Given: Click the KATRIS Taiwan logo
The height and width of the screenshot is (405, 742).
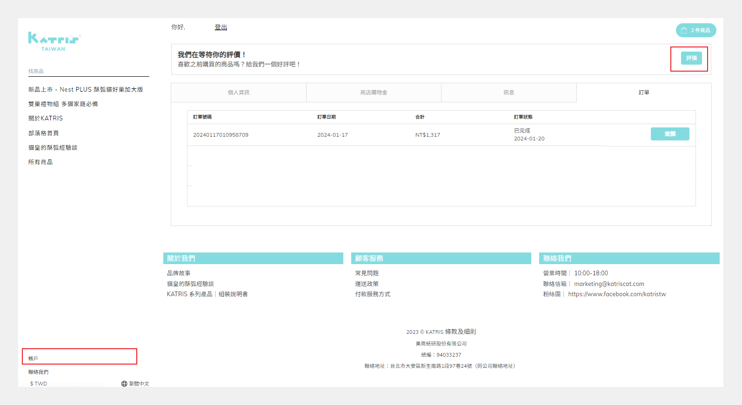Looking at the screenshot, I should click(54, 41).
